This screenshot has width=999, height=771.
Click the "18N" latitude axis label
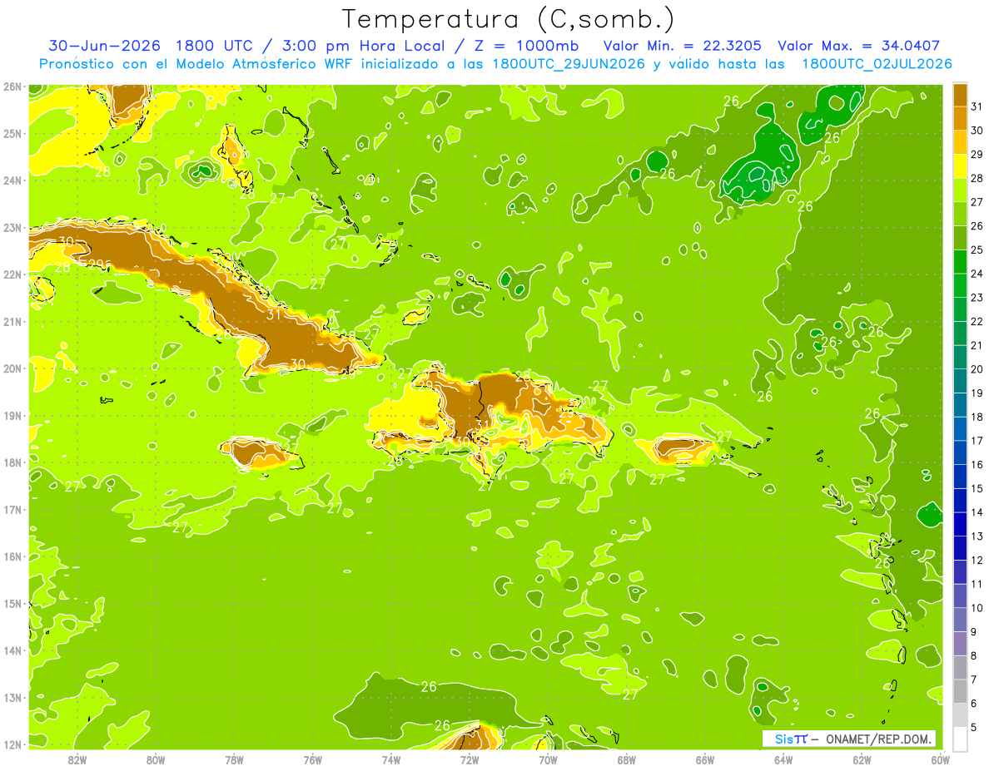(x=12, y=462)
